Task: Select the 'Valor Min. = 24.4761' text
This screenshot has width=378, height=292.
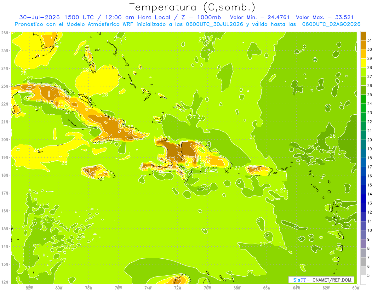Action: [x=260, y=17]
